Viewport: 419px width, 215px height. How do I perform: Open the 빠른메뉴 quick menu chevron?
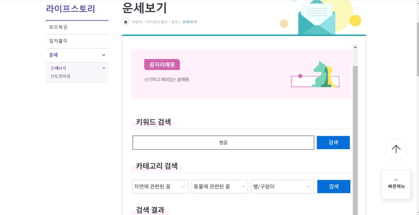click(396, 180)
